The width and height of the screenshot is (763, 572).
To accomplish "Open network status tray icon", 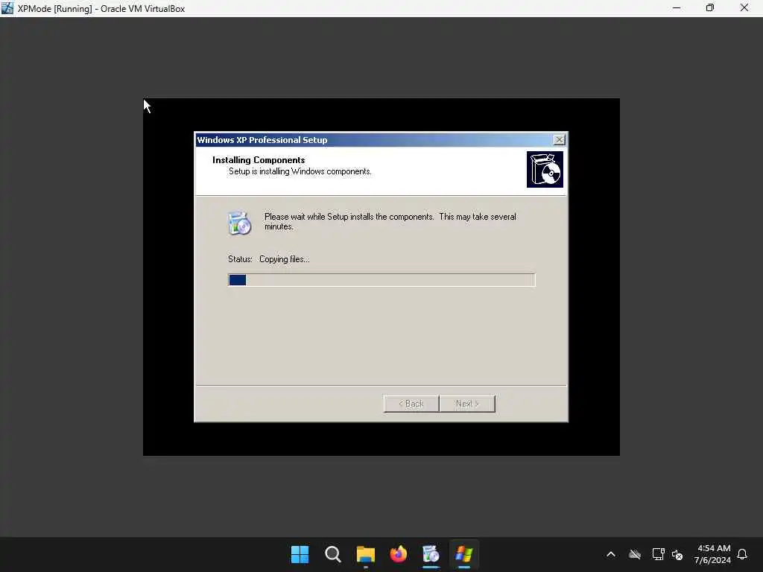I will [x=659, y=554].
